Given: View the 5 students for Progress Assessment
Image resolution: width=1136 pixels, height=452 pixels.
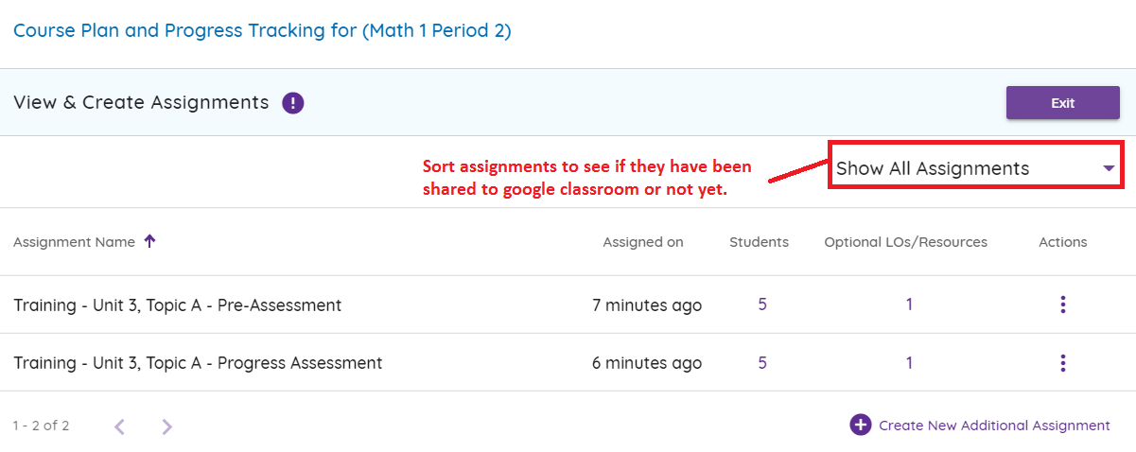Looking at the screenshot, I should (762, 362).
